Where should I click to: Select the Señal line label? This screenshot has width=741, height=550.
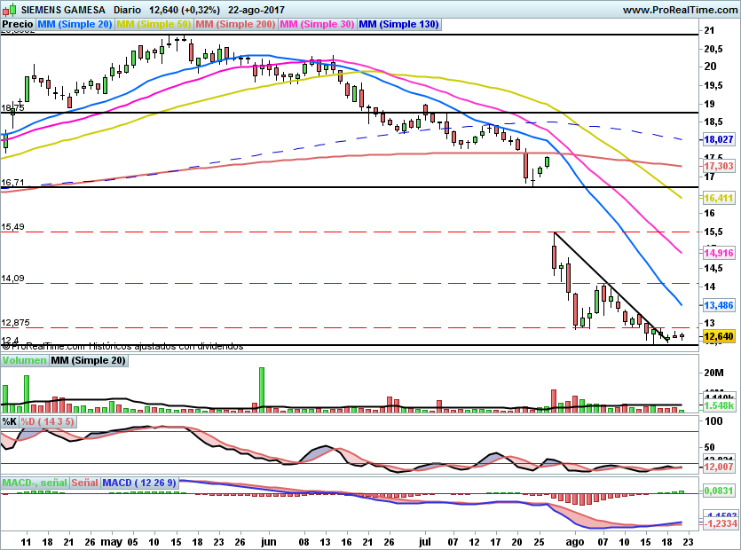(84, 483)
